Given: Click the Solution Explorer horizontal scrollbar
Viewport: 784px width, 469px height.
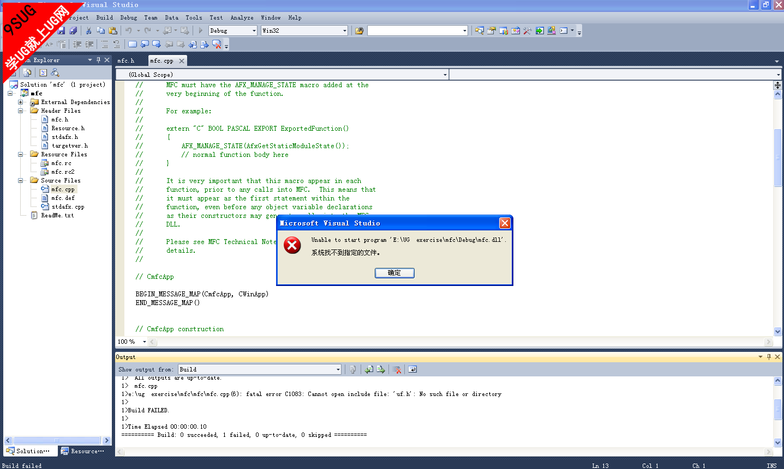Looking at the screenshot, I should click(57, 440).
